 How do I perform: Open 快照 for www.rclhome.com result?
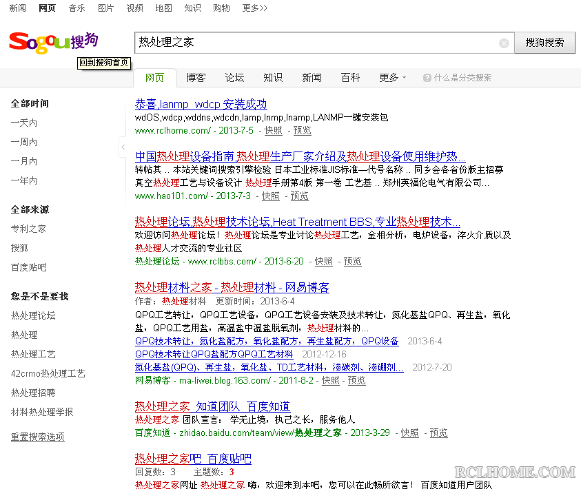click(x=274, y=131)
